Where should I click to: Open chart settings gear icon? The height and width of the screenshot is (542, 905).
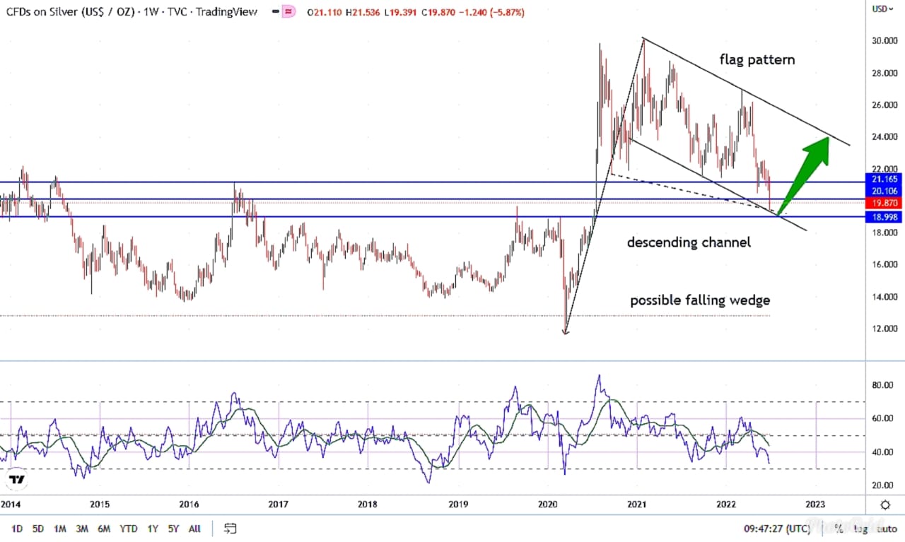tap(885, 505)
